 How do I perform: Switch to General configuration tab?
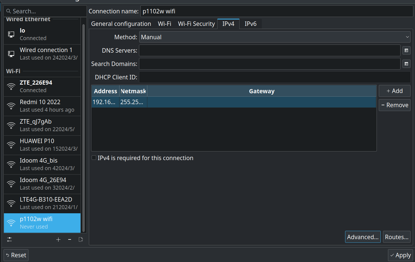point(121,24)
